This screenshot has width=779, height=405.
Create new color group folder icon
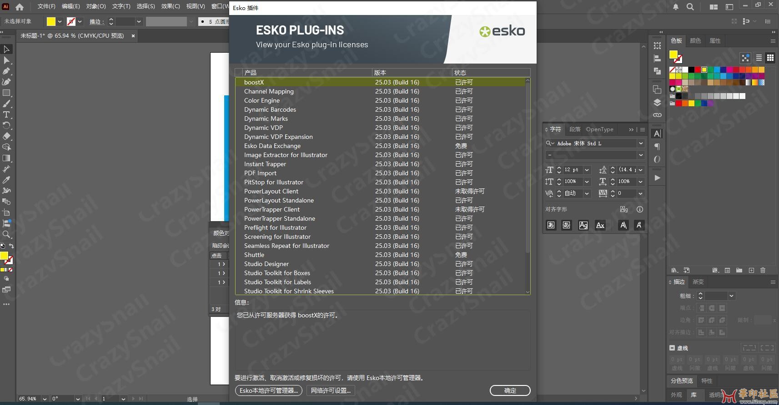[x=739, y=270]
